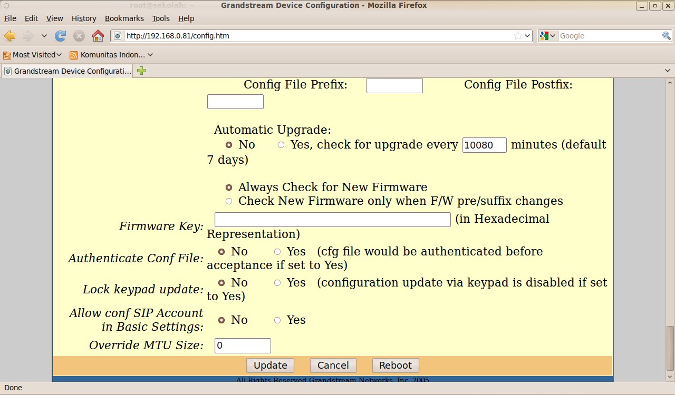The image size is (675, 395).
Task: Click the search magnifier icon in Google box
Action: (x=666, y=36)
